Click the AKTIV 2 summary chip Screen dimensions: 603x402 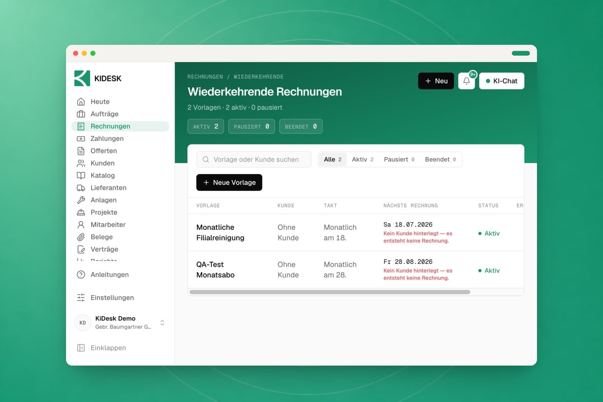206,126
